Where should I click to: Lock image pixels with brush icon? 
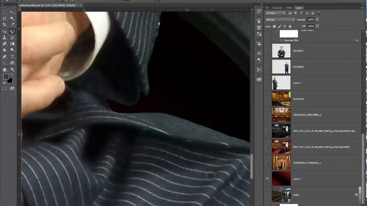pos(279,26)
